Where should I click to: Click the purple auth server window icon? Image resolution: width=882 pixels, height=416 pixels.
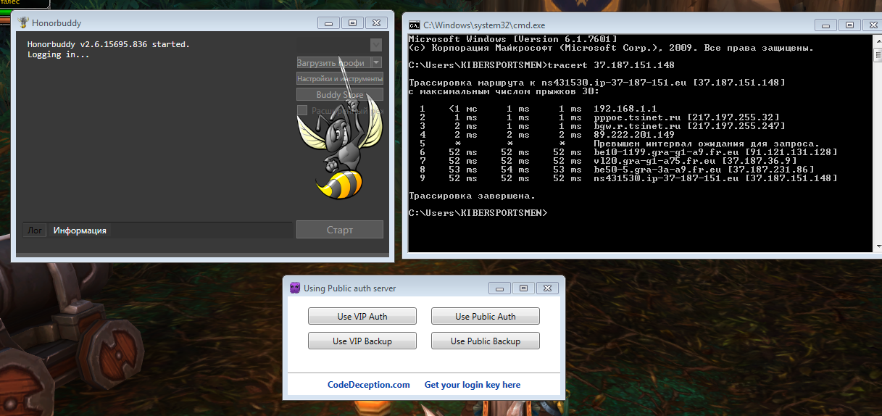coord(294,288)
